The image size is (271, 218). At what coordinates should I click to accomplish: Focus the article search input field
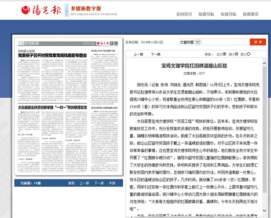226,42
